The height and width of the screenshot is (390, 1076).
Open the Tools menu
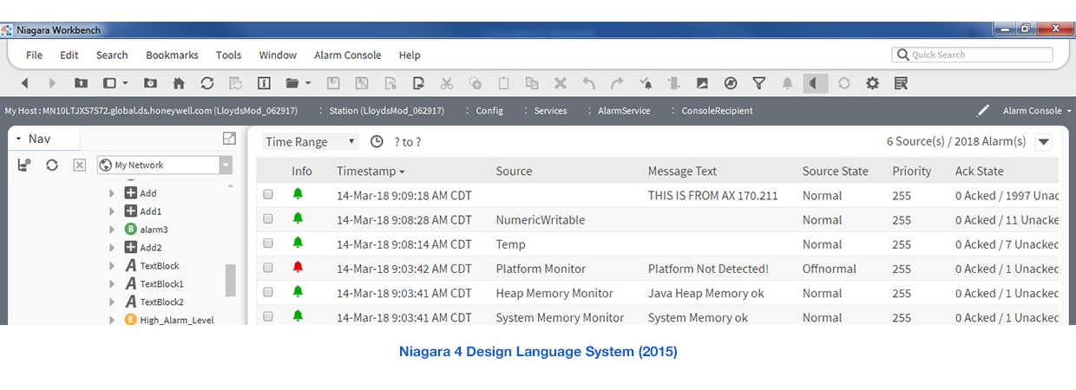pos(228,55)
